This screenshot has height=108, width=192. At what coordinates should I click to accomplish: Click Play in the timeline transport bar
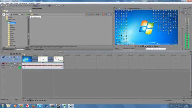30,100
